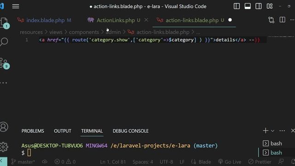Open Customize Layout options
This screenshot has height=166, width=295.
pos(269,6)
